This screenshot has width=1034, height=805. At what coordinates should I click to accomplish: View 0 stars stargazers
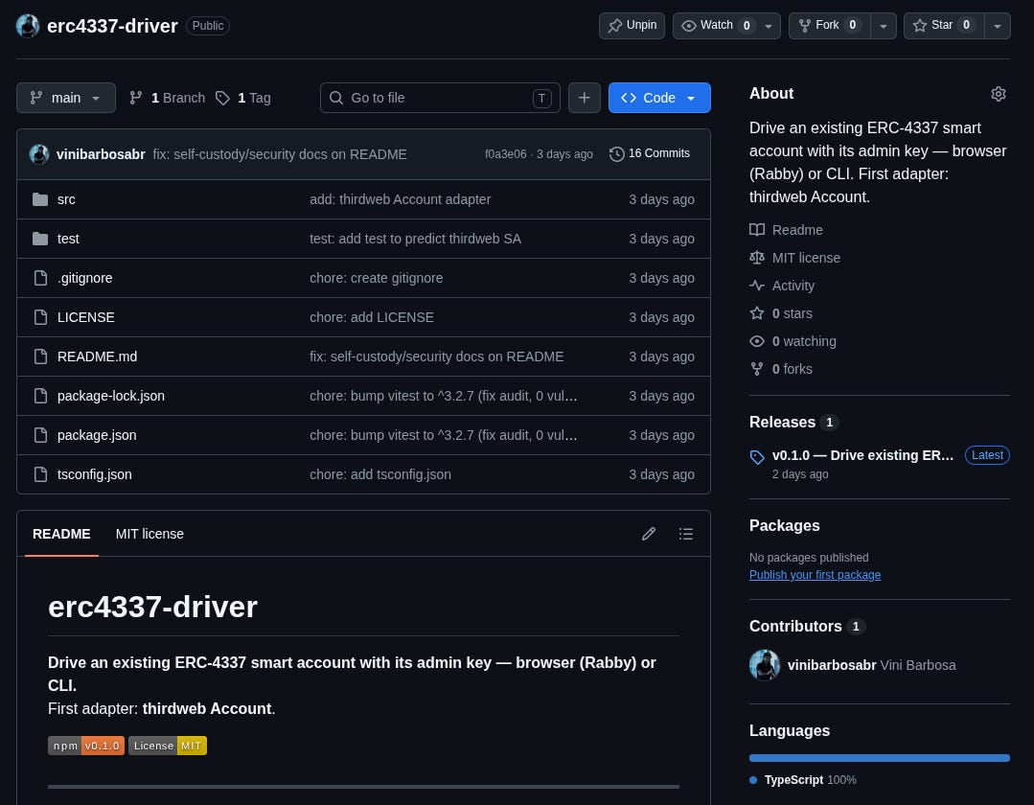pyautogui.click(x=781, y=313)
